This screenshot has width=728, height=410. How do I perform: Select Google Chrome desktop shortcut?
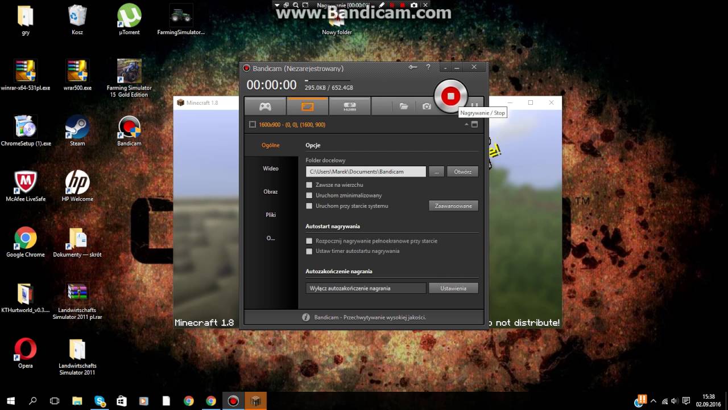click(x=26, y=242)
